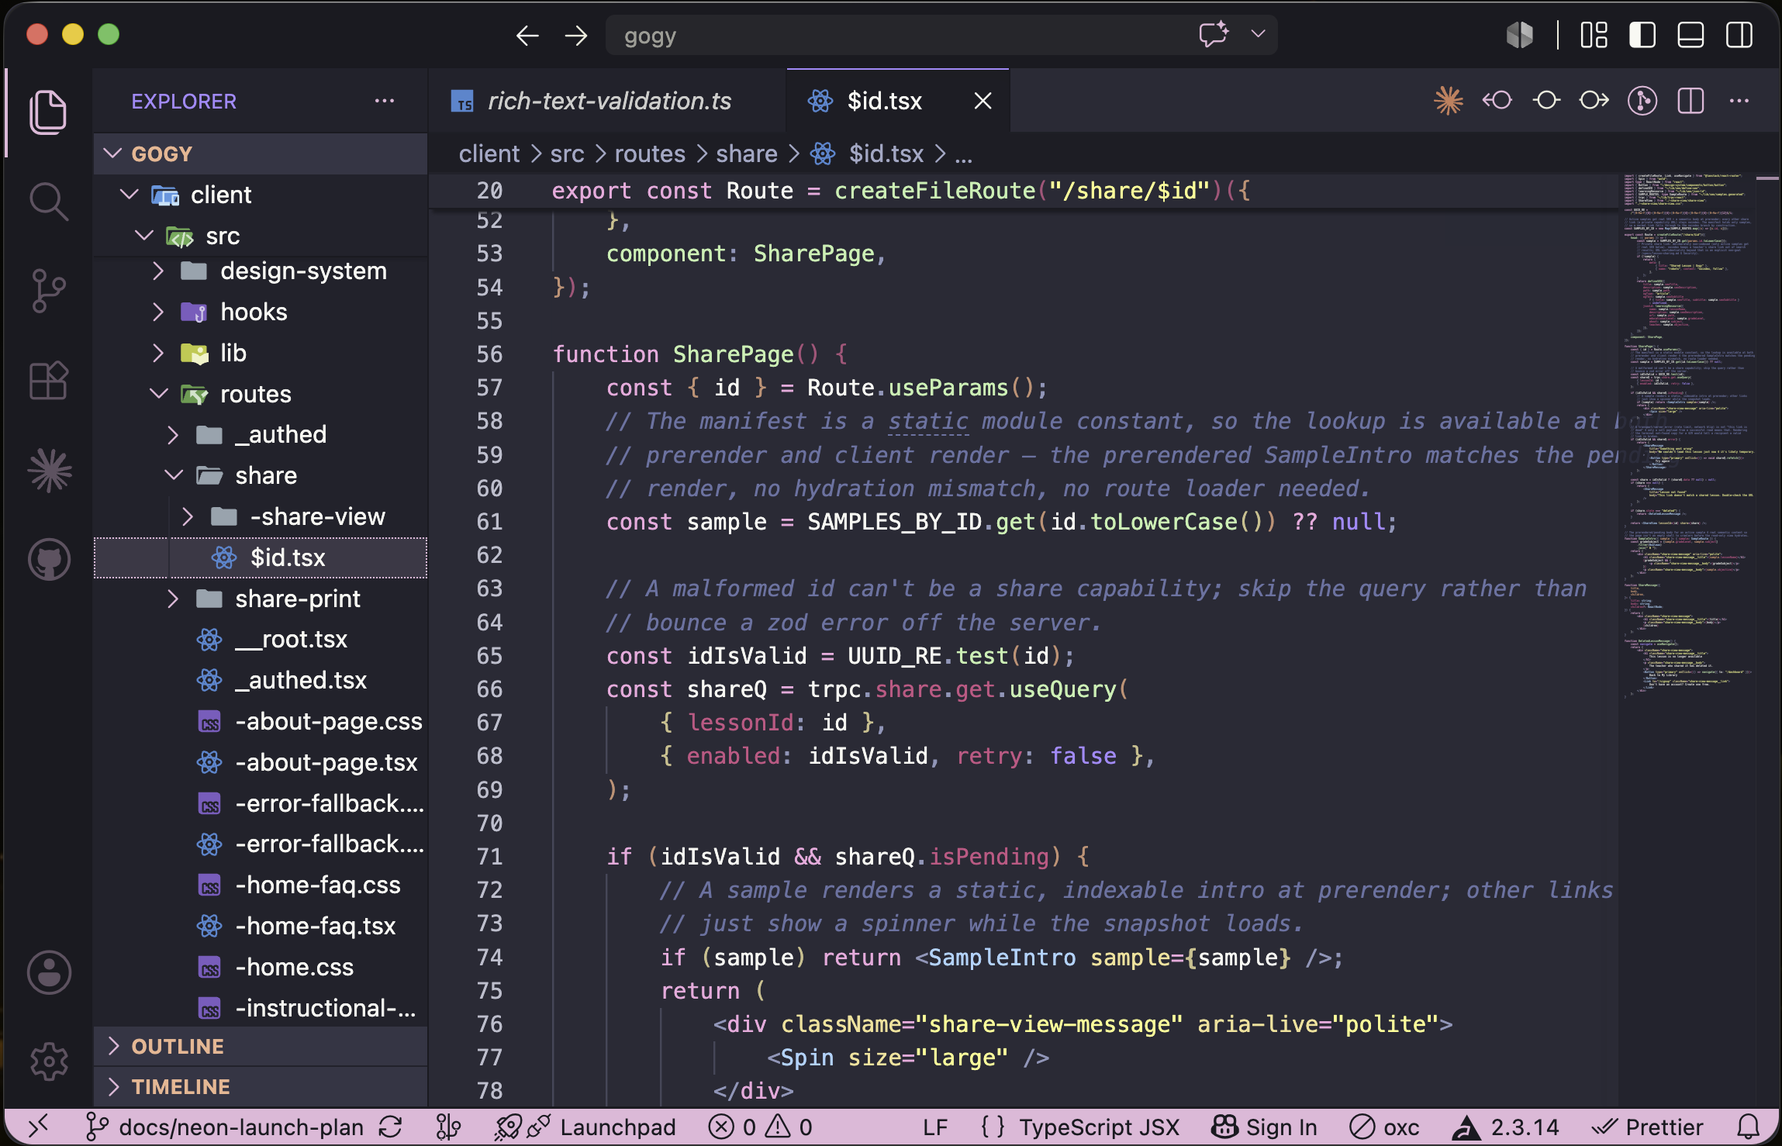This screenshot has width=1782, height=1146.
Task: Click oxc status bar item
Action: tap(1385, 1127)
